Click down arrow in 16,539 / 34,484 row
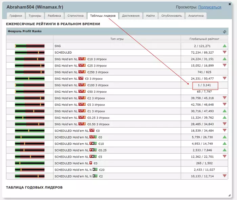The image size is (237, 200). pos(224,130)
